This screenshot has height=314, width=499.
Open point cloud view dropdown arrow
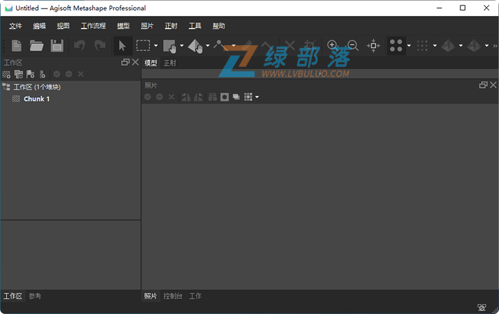pyautogui.click(x=409, y=45)
